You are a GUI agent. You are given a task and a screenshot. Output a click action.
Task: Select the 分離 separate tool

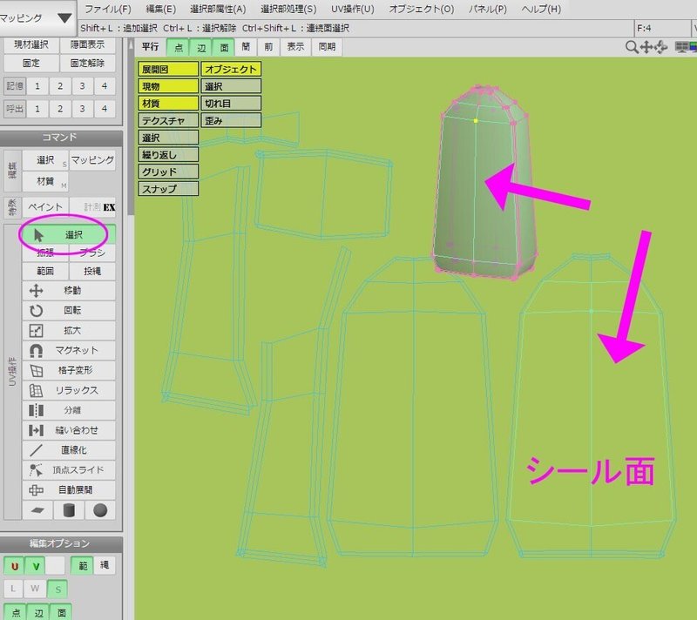[x=69, y=410]
